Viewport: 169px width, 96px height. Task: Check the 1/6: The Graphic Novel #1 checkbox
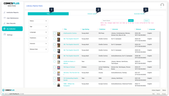pos(54,39)
